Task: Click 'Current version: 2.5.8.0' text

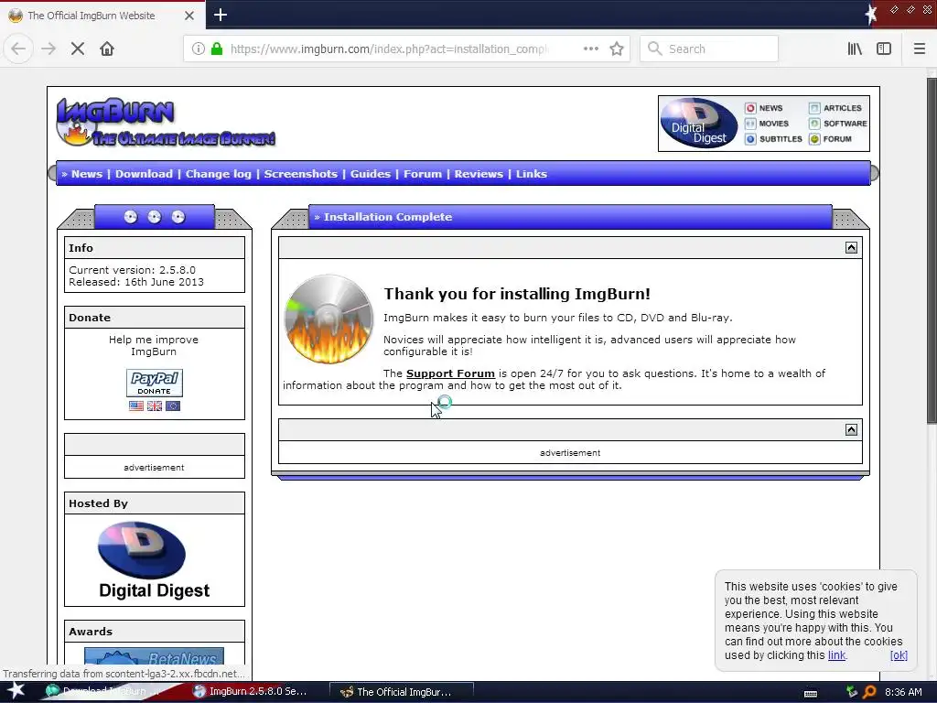Action: (x=132, y=270)
